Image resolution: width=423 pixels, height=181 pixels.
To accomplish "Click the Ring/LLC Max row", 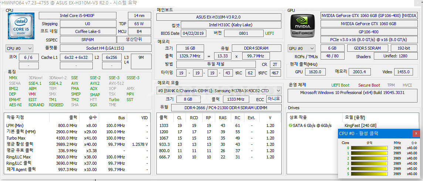I will [77, 157].
